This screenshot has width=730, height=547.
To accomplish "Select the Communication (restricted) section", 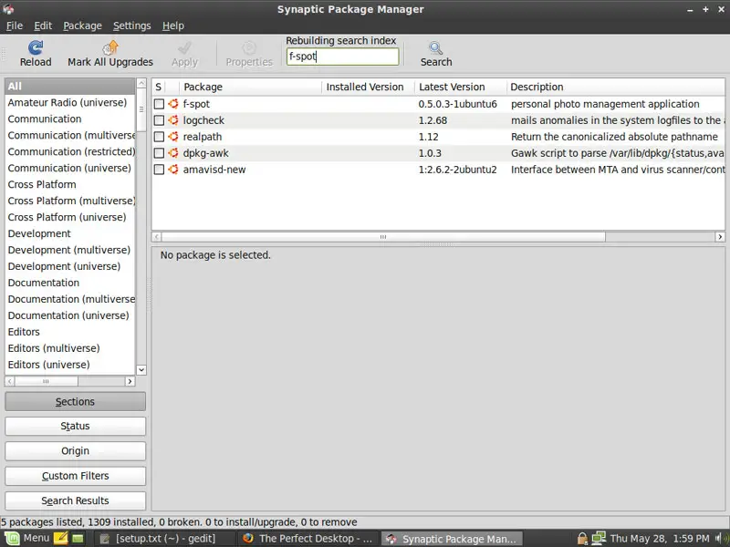I will (71, 151).
